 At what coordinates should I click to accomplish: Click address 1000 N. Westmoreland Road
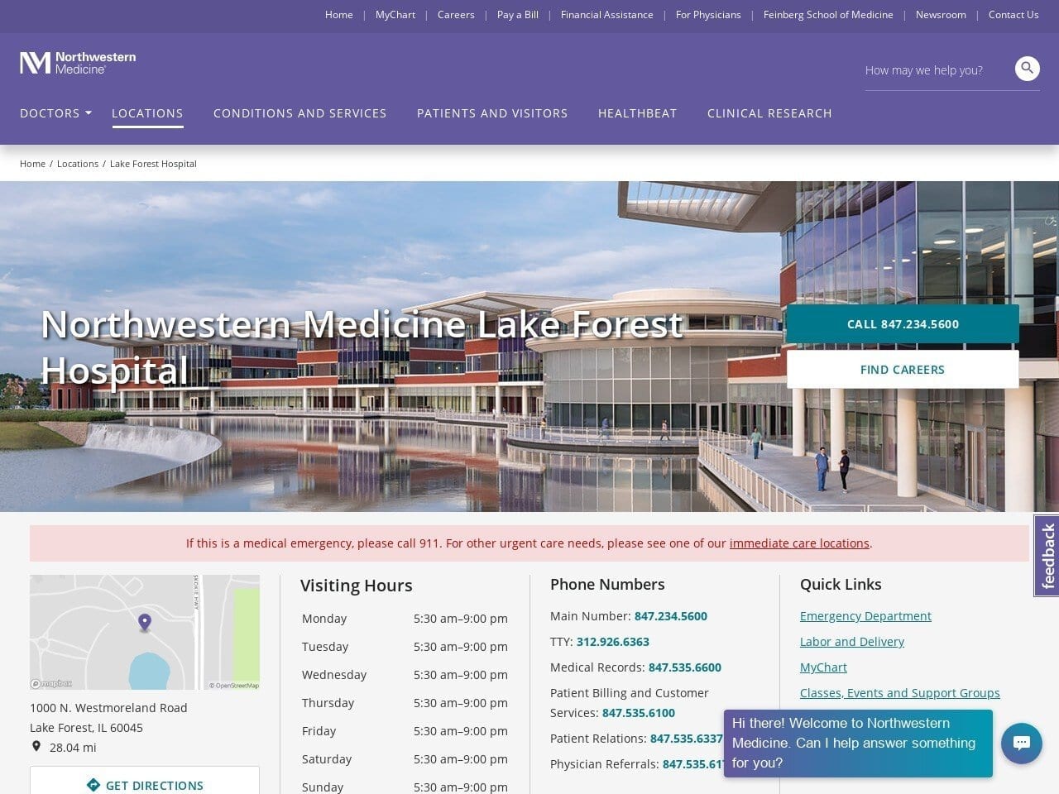coord(108,708)
